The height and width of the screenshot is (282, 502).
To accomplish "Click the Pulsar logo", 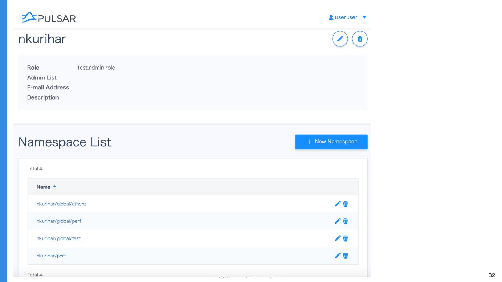I will (48, 17).
